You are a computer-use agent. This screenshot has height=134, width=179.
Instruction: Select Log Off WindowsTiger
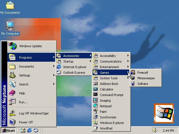[32, 113]
